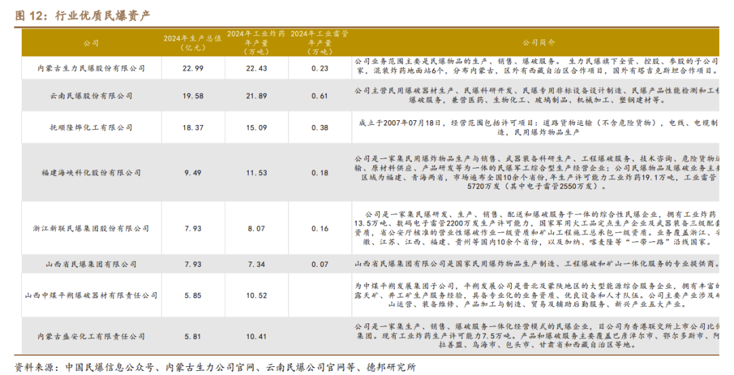Select company 内蒙古生力民爆股份有限公司
The height and width of the screenshot is (375, 734).
tap(91, 69)
